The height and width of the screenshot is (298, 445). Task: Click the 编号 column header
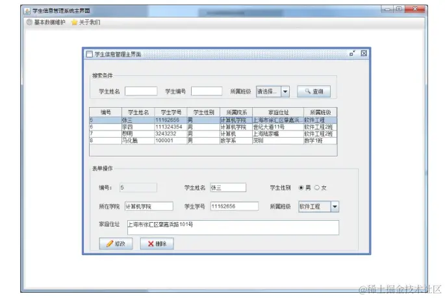click(106, 112)
